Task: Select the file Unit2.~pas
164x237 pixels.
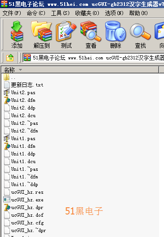Action: click(x=21, y=123)
